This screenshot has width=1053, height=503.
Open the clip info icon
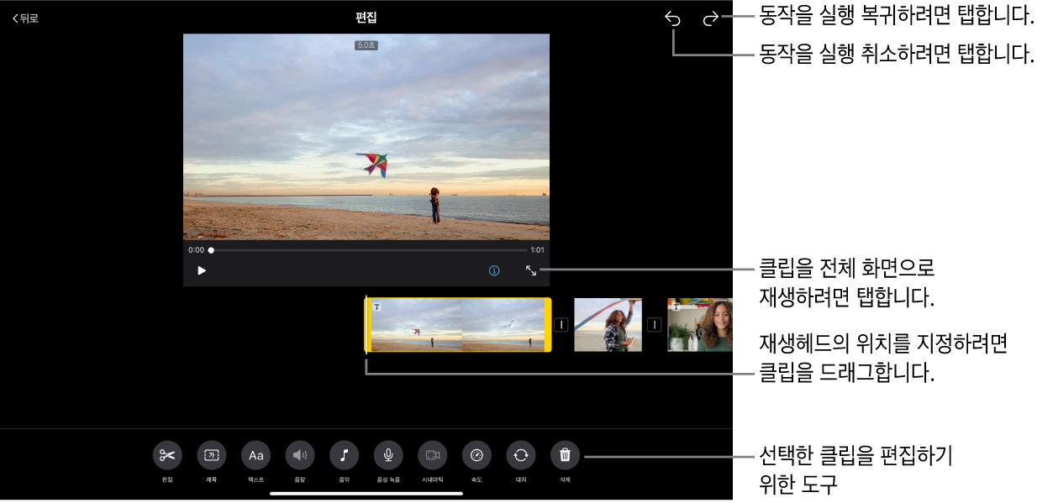[x=494, y=270]
